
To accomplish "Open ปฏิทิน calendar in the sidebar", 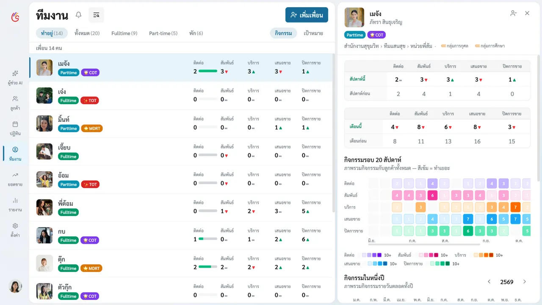I will tap(15, 128).
